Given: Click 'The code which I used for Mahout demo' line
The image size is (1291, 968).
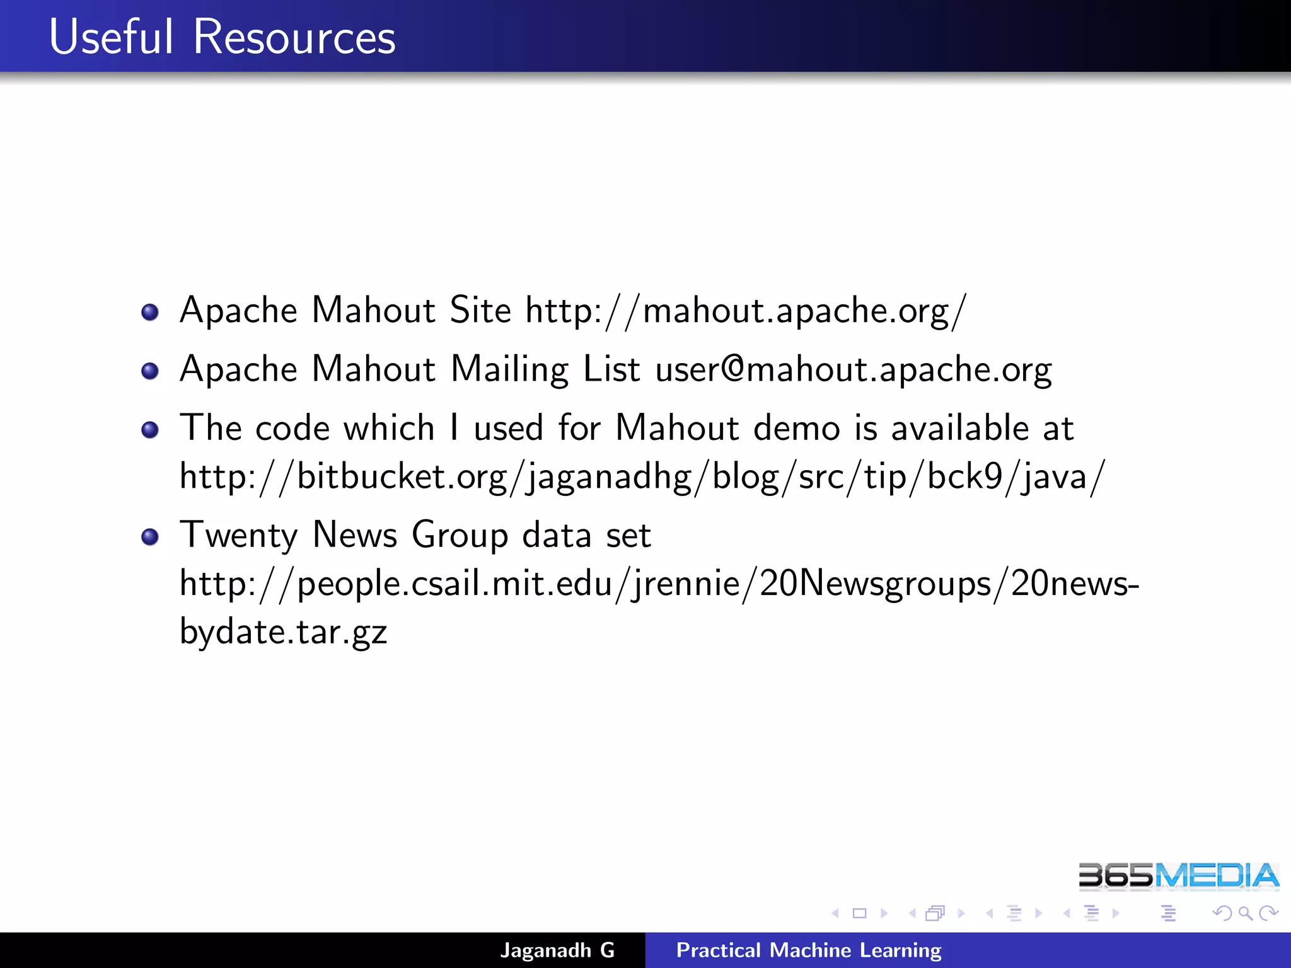Looking at the screenshot, I should pyautogui.click(x=627, y=428).
